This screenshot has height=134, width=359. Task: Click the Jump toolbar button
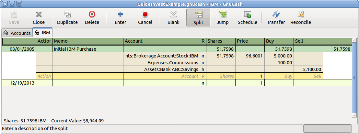223,17
